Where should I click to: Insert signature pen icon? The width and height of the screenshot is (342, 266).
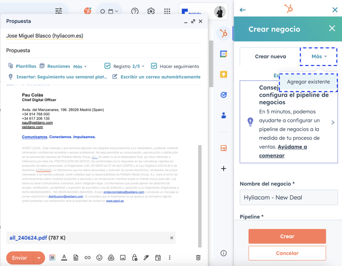point(146,258)
